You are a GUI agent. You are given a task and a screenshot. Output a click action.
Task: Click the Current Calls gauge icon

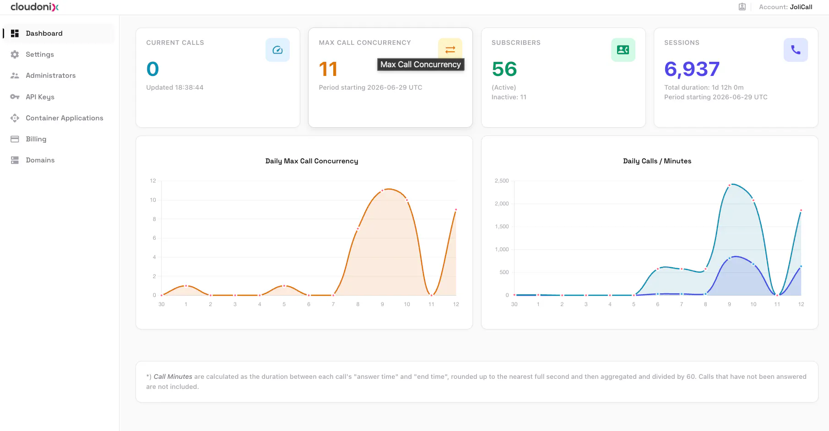click(277, 50)
